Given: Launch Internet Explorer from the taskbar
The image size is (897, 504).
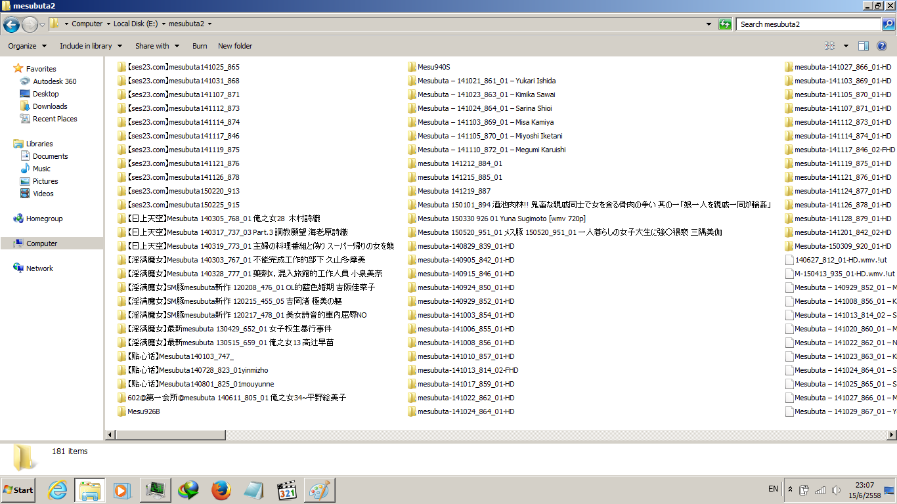Looking at the screenshot, I should click(58, 490).
